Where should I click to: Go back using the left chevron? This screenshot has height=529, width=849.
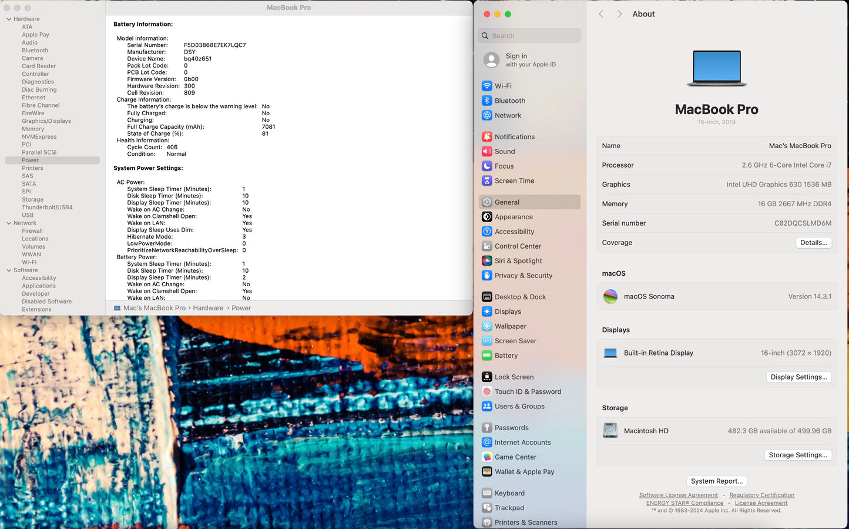(x=601, y=14)
